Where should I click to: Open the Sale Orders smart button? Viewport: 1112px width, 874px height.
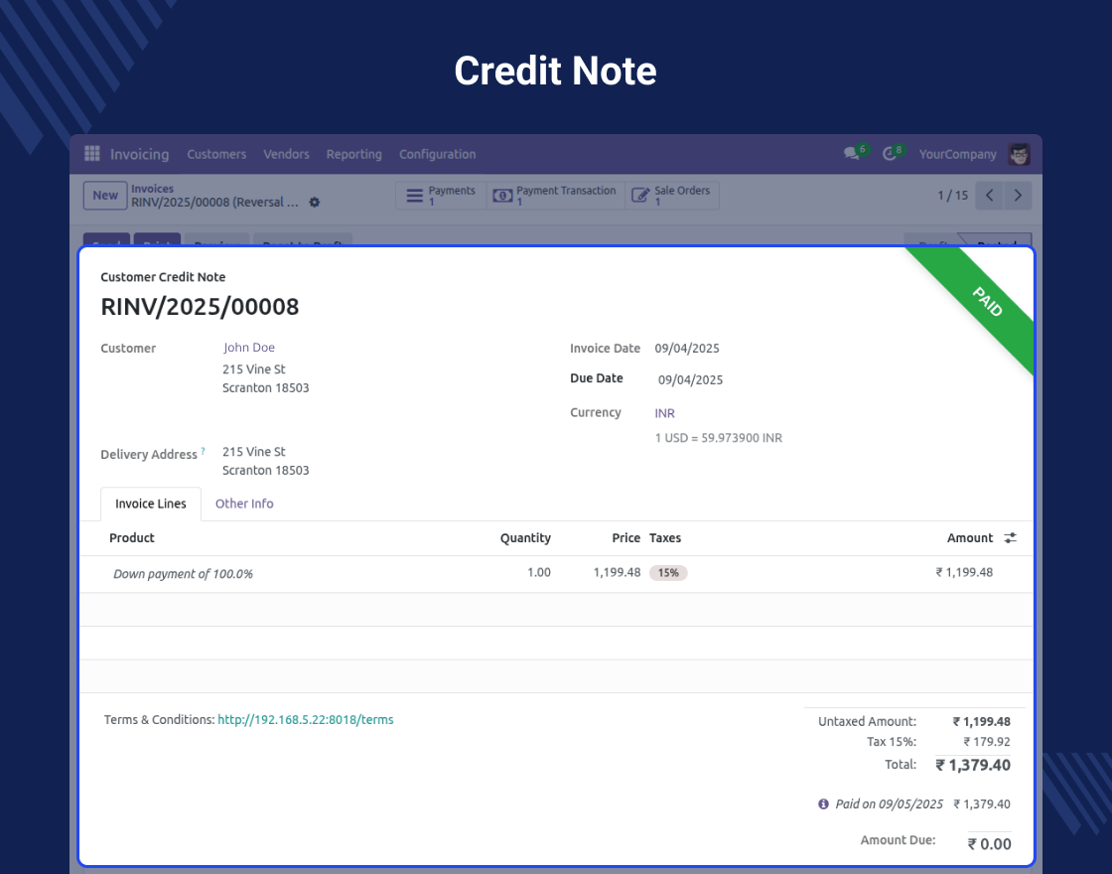672,195
